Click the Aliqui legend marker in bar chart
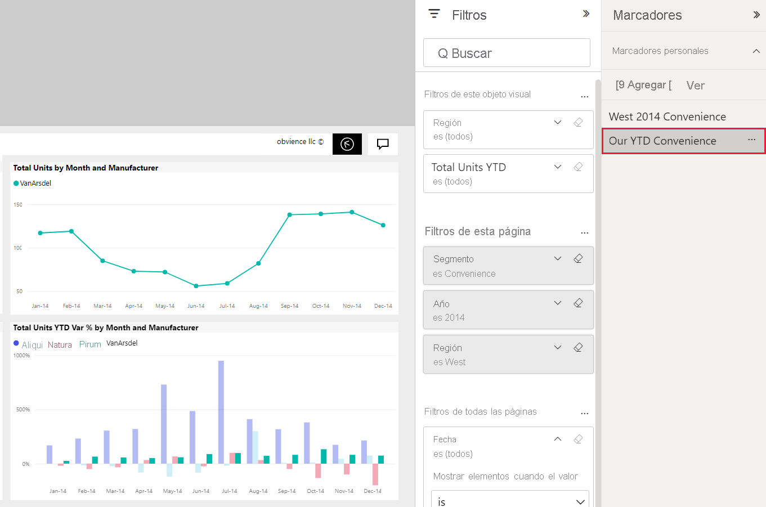766x507 pixels. coord(16,343)
